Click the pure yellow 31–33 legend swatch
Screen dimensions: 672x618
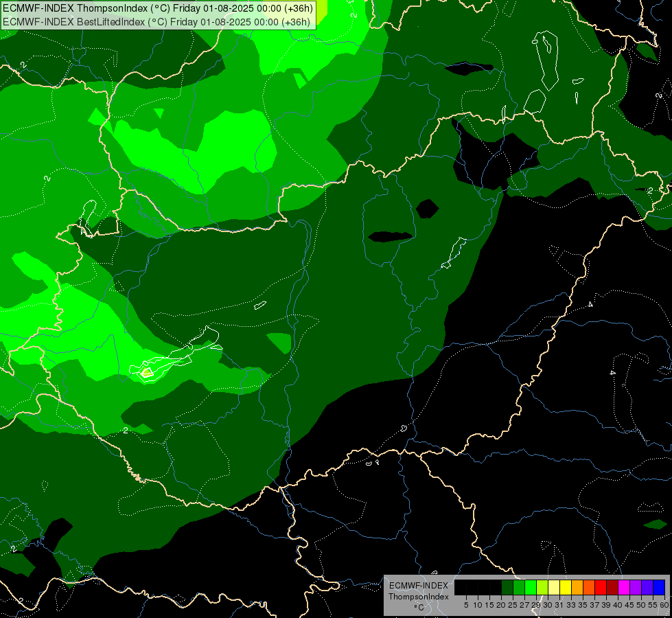[x=566, y=587]
